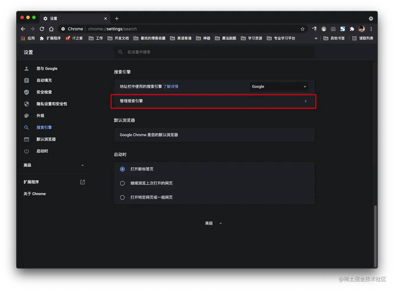Click the Chrome site info icon in address bar
The image size is (394, 290).
coord(63,29)
